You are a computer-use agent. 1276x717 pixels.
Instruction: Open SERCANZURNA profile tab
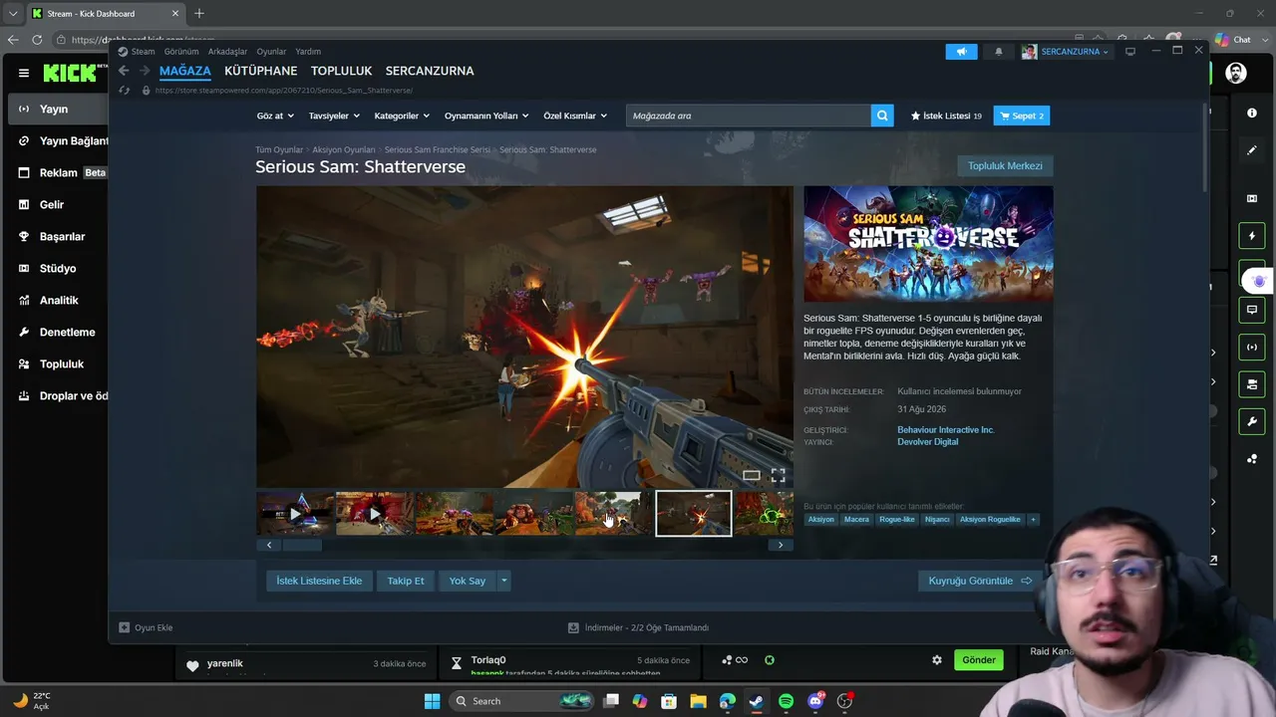(x=430, y=71)
